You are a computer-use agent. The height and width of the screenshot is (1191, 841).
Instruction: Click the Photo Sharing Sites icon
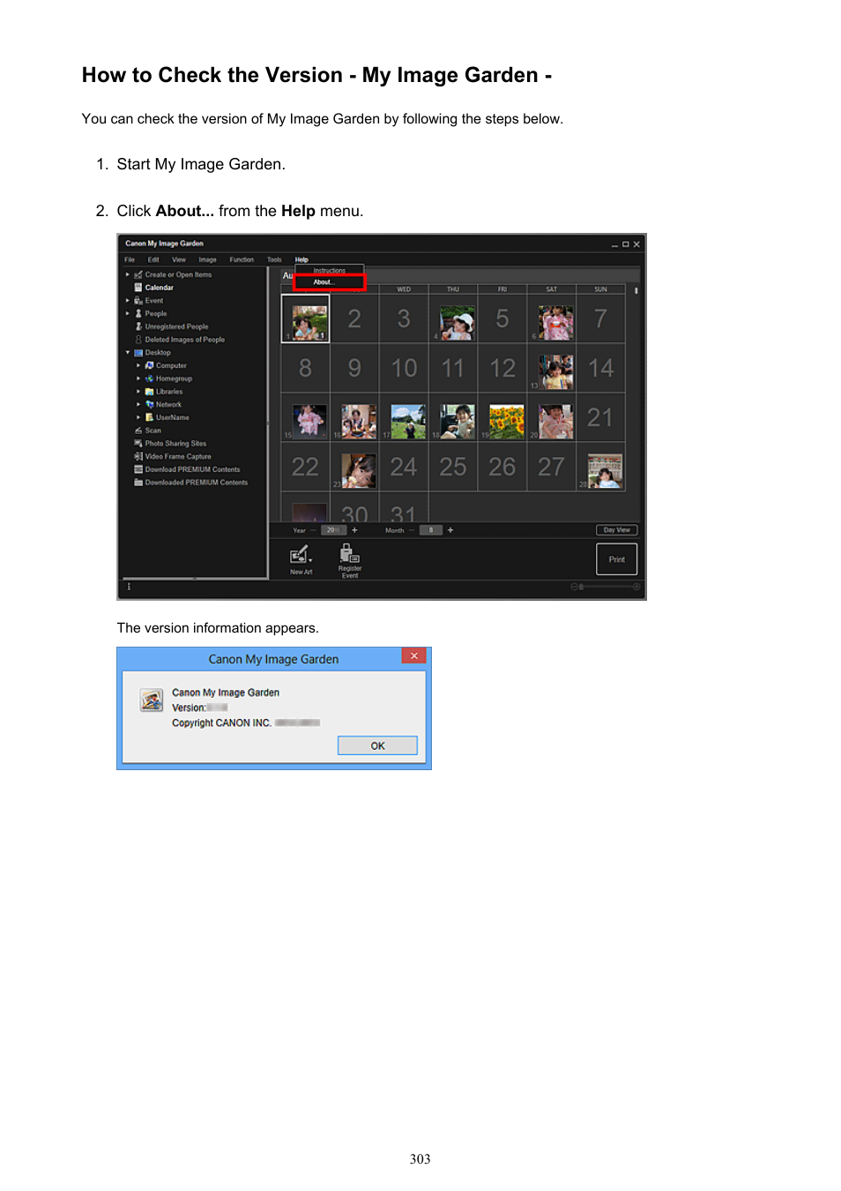coord(138,444)
